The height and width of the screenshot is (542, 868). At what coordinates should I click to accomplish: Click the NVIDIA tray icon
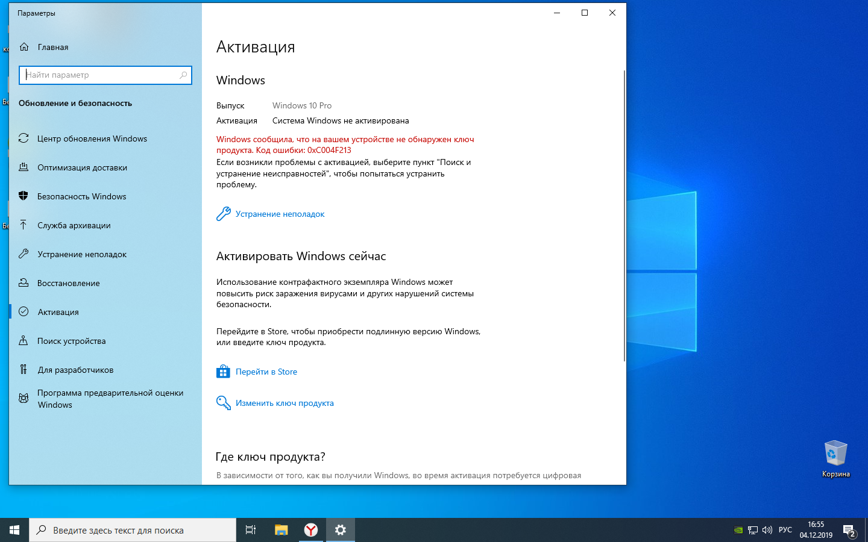point(738,531)
